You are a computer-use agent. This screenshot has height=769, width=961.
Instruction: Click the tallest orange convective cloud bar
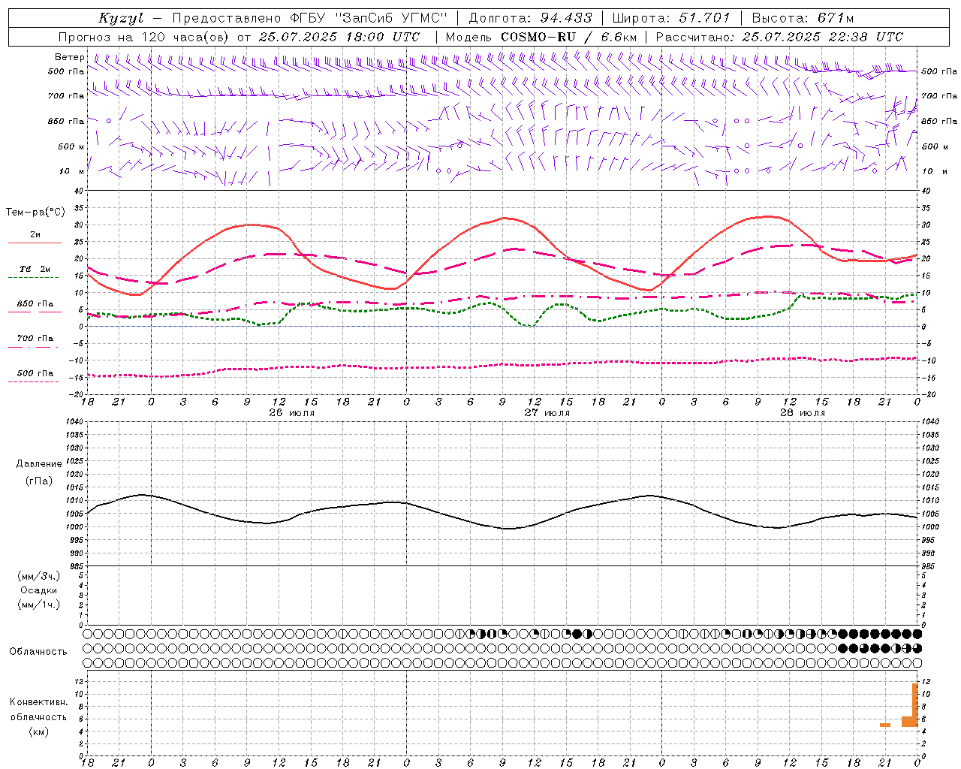pos(915,704)
